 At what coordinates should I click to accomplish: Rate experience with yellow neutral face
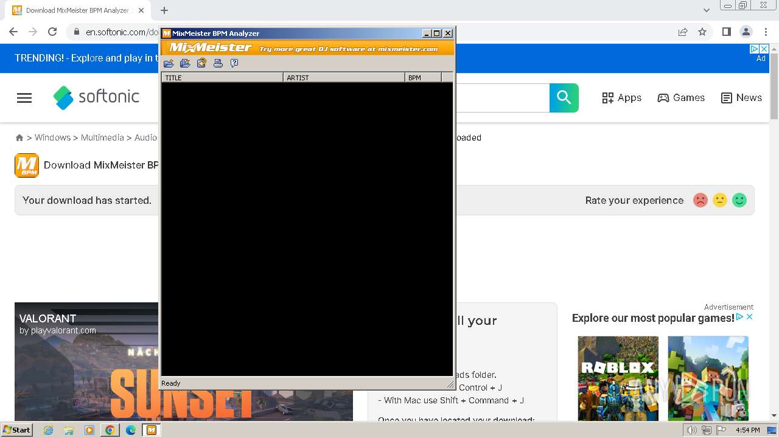[720, 200]
